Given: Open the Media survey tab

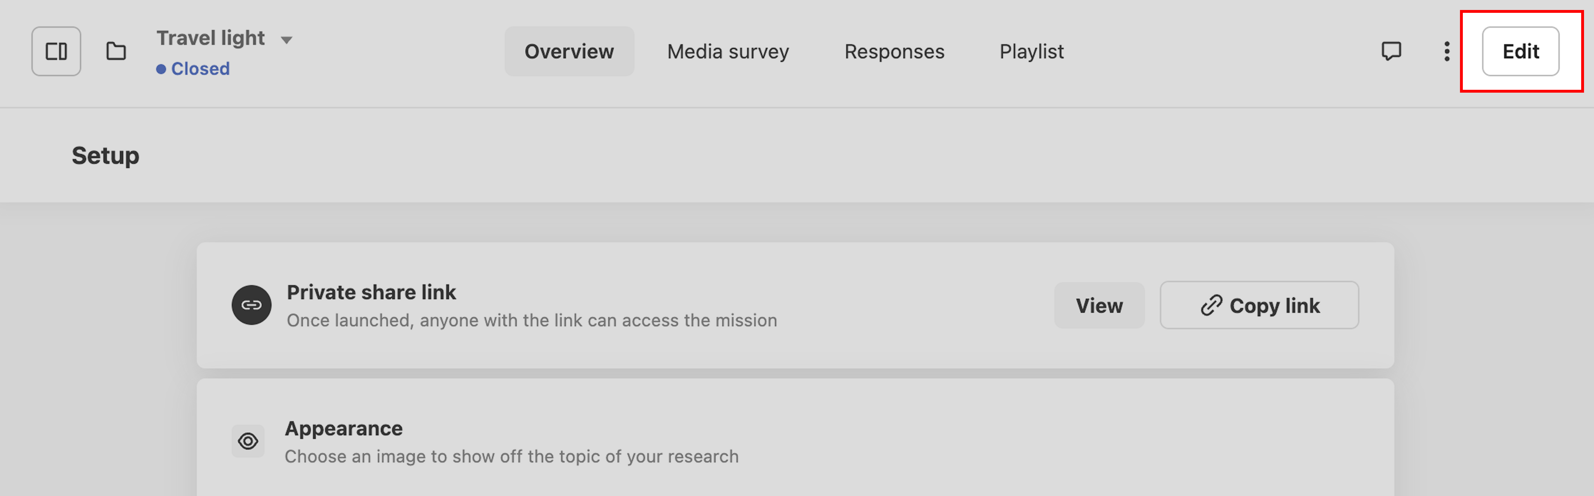Looking at the screenshot, I should 728,51.
